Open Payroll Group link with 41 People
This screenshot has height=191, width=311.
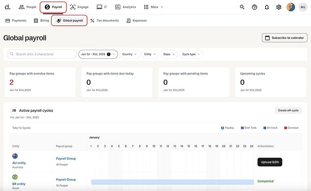(66, 159)
